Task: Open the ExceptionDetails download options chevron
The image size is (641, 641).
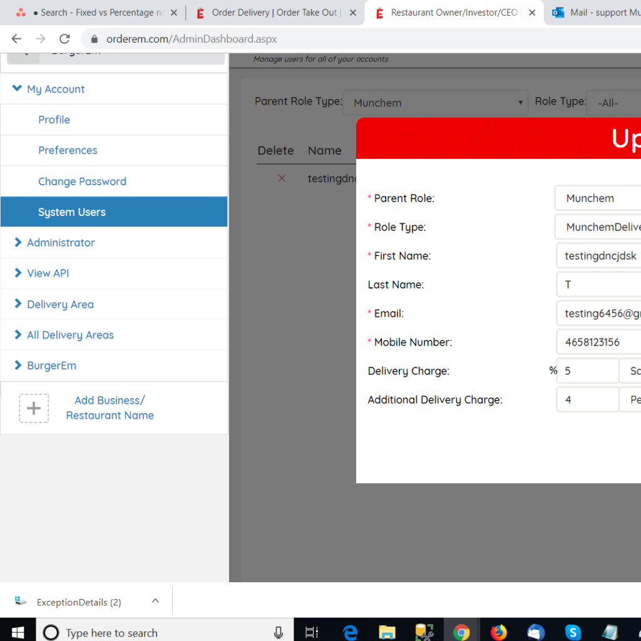Action: (x=155, y=601)
